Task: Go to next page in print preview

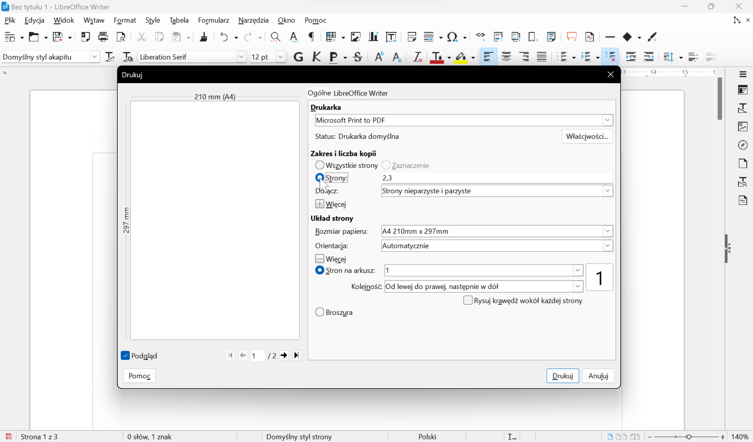Action: pos(284,355)
